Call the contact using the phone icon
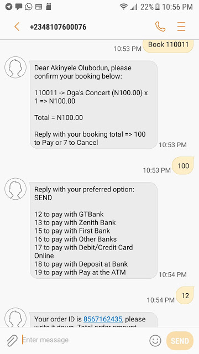 coord(160,27)
